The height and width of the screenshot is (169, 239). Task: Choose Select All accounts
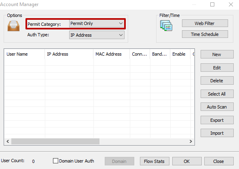coord(217,94)
